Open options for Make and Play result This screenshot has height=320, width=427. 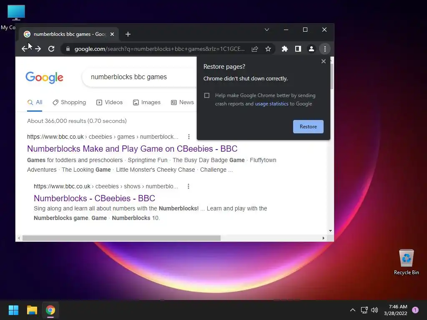point(189,137)
